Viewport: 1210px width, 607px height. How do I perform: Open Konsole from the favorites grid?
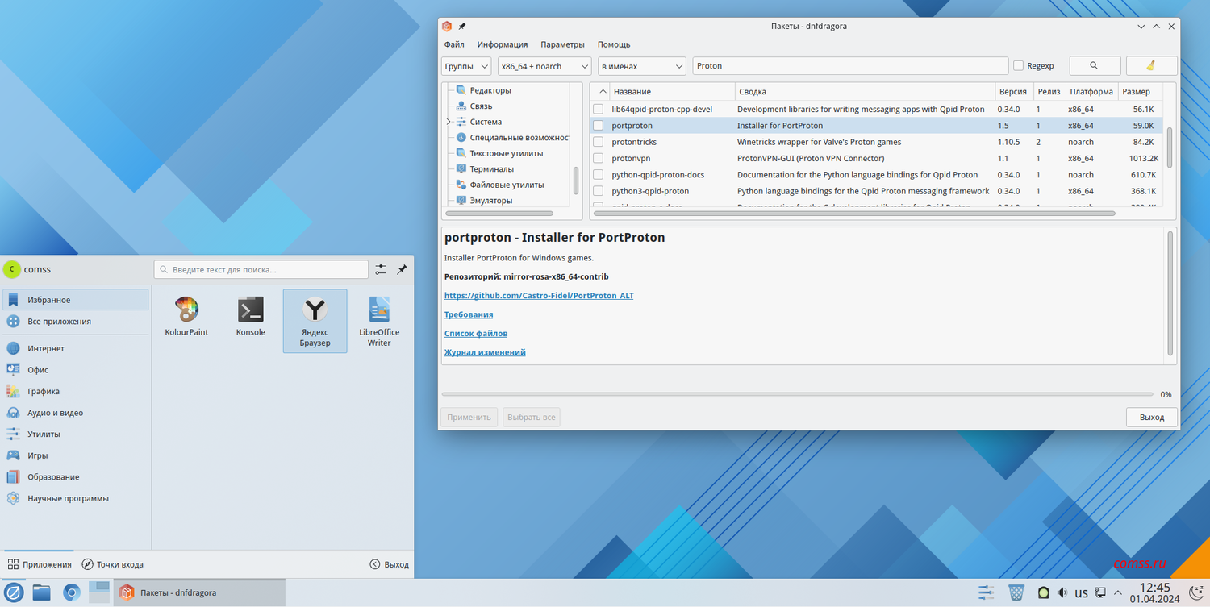tap(250, 316)
